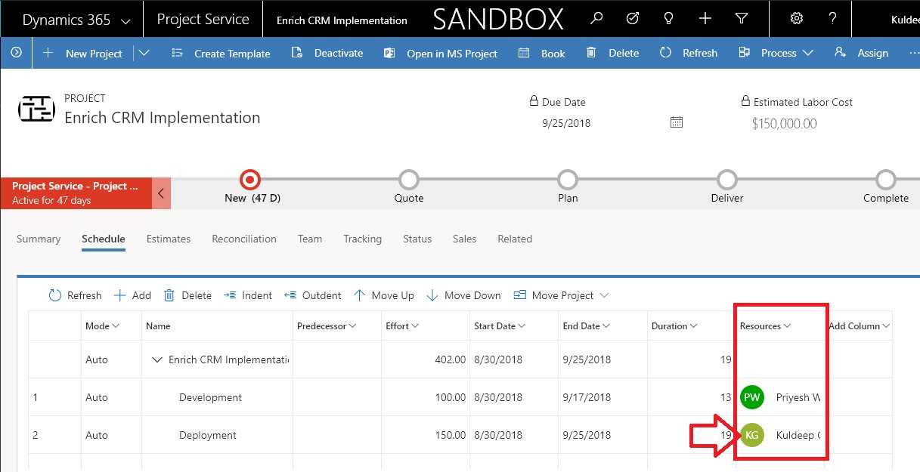920x472 pixels.
Task: Click the Indent task button
Action: click(248, 295)
